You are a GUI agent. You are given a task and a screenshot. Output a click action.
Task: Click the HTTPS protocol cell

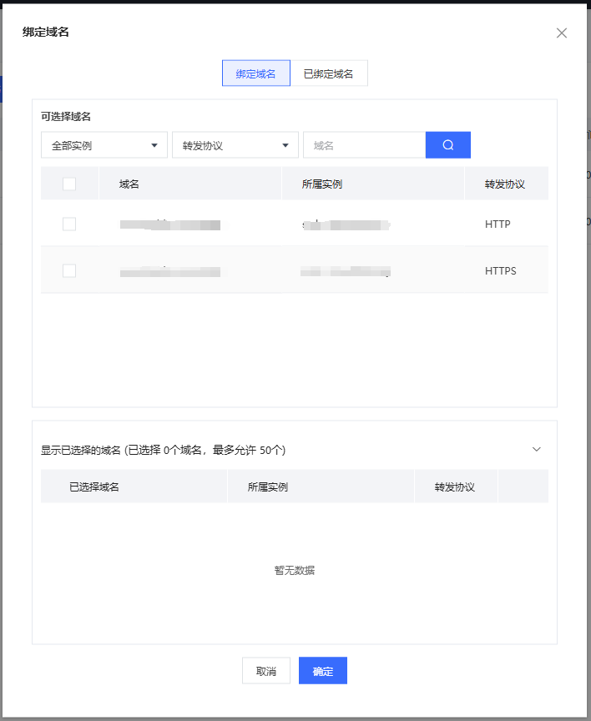500,271
